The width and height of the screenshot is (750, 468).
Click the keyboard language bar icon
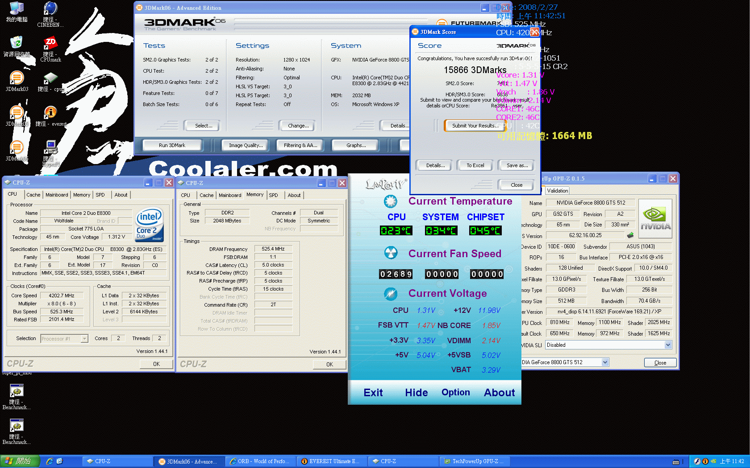pyautogui.click(x=676, y=462)
